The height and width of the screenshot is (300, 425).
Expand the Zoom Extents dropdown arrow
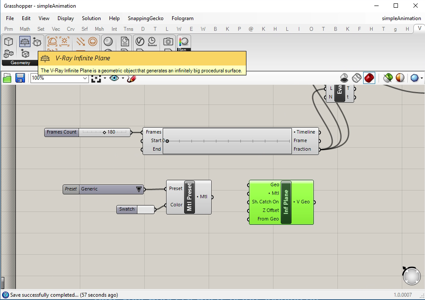pos(105,78)
